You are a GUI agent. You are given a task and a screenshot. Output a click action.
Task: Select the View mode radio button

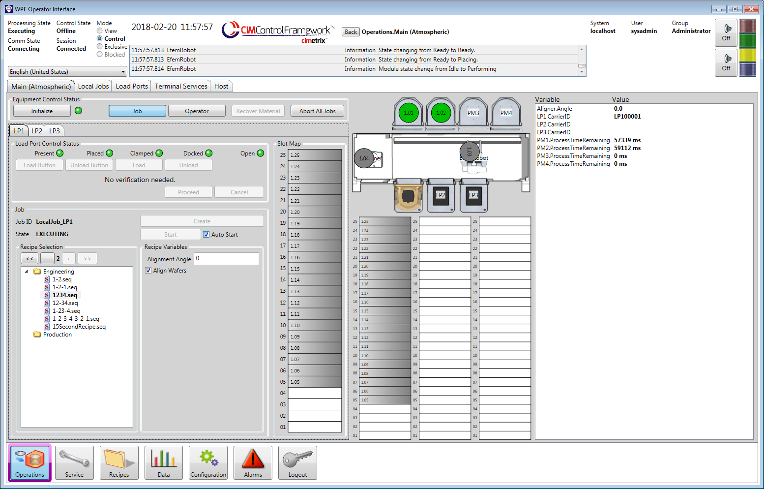point(100,31)
